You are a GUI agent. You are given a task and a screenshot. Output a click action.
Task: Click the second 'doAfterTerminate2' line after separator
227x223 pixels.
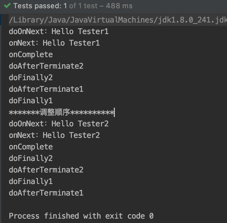[46, 170]
